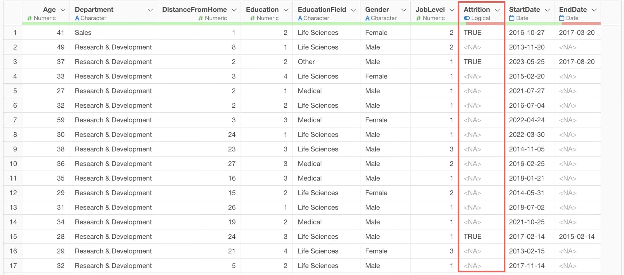This screenshot has width=624, height=275.
Task: Click the Logical type icon under Attrition
Action: click(467, 18)
